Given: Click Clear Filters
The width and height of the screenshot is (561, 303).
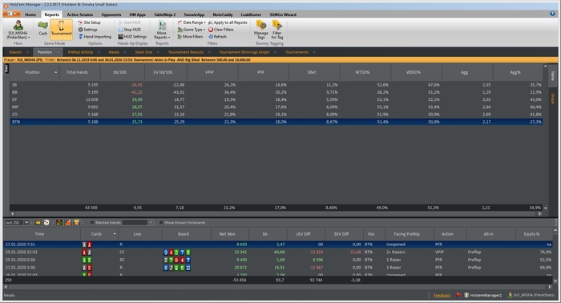Looking at the screenshot, I should (x=221, y=30).
